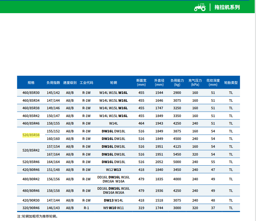Click the 拖拉机系列 header title

pyautogui.click(x=227, y=7)
